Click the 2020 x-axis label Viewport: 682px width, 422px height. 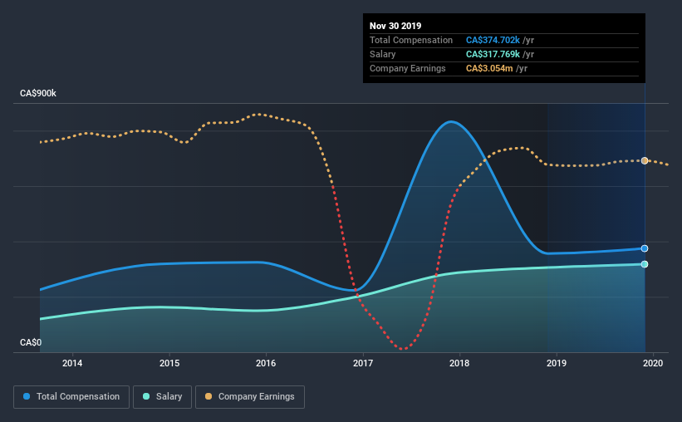653,363
